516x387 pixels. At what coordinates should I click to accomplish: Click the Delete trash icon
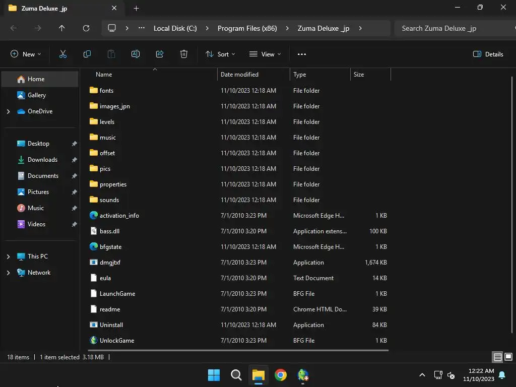pos(184,54)
